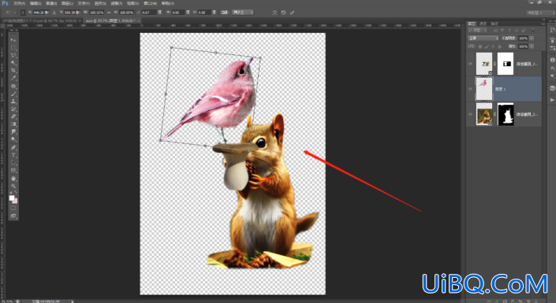
Task: Select the Crop tool
Action: point(13,71)
